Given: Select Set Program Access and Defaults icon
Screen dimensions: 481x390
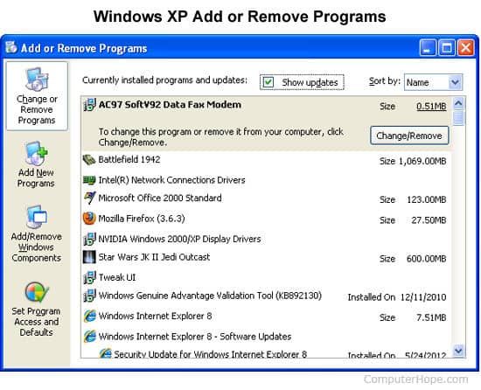Looking at the screenshot, I should pos(37,292).
